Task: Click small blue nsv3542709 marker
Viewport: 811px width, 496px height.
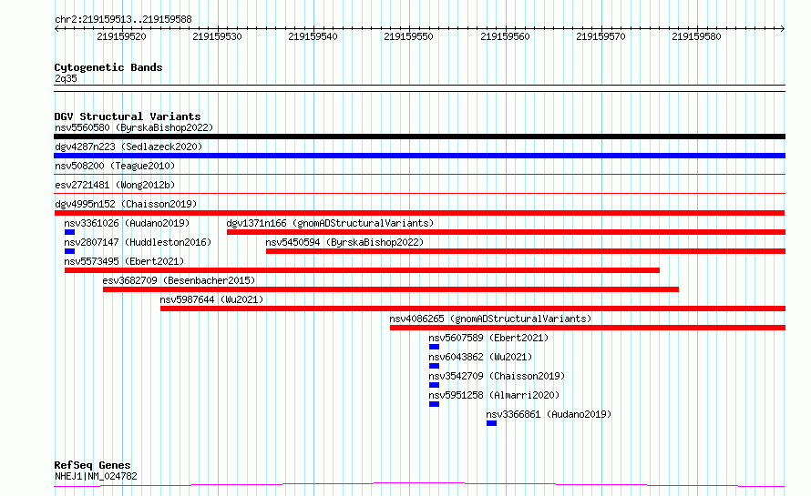Action: pyautogui.click(x=434, y=385)
